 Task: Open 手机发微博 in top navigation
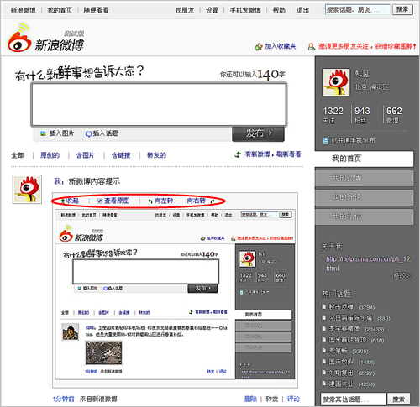pyautogui.click(x=245, y=10)
